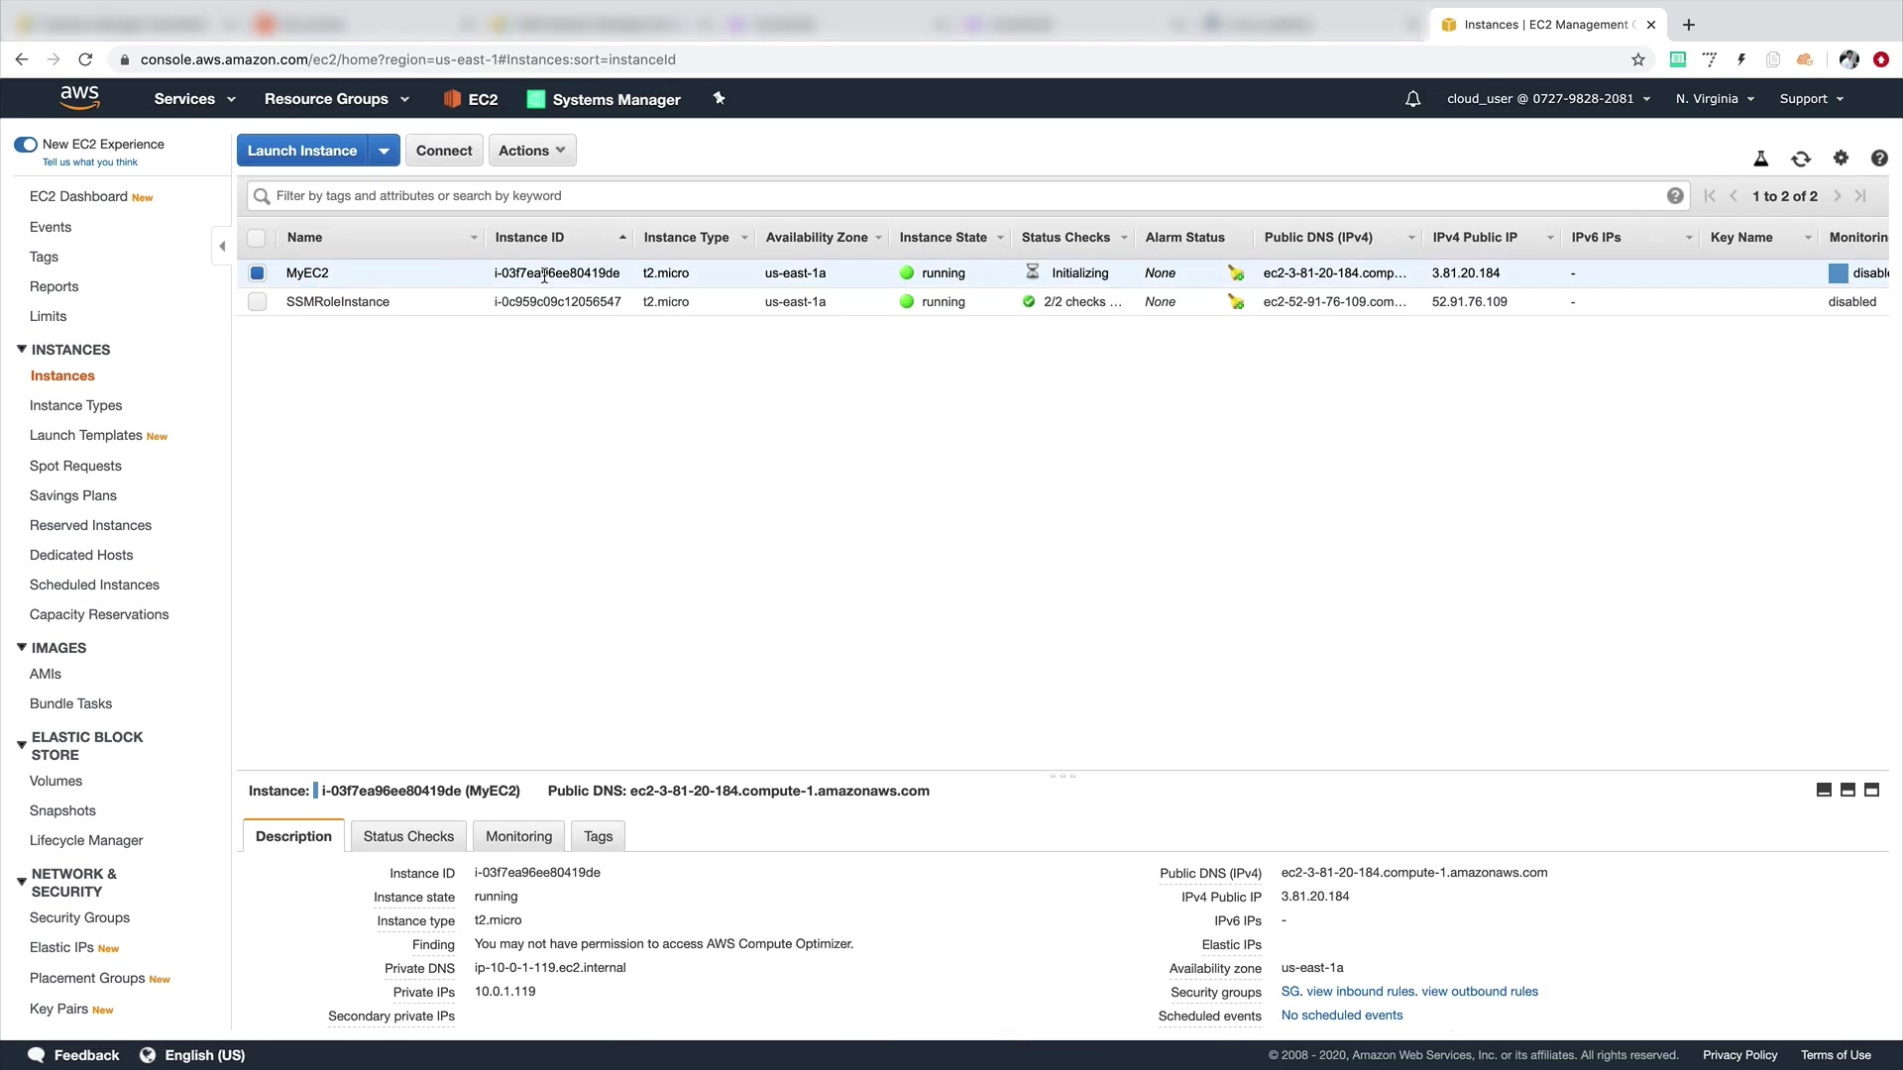
Task: Open the N. Virginia region dropdown
Action: (1715, 99)
